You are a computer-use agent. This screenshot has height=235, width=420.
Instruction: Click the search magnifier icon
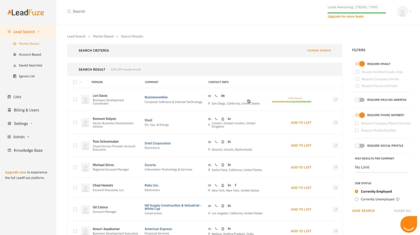69,11
